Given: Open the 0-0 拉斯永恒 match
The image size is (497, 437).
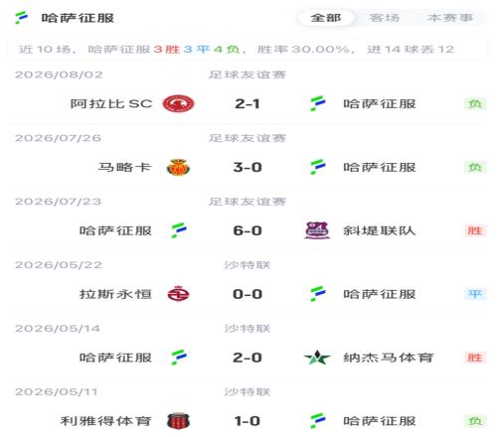Looking at the screenshot, I should (248, 294).
